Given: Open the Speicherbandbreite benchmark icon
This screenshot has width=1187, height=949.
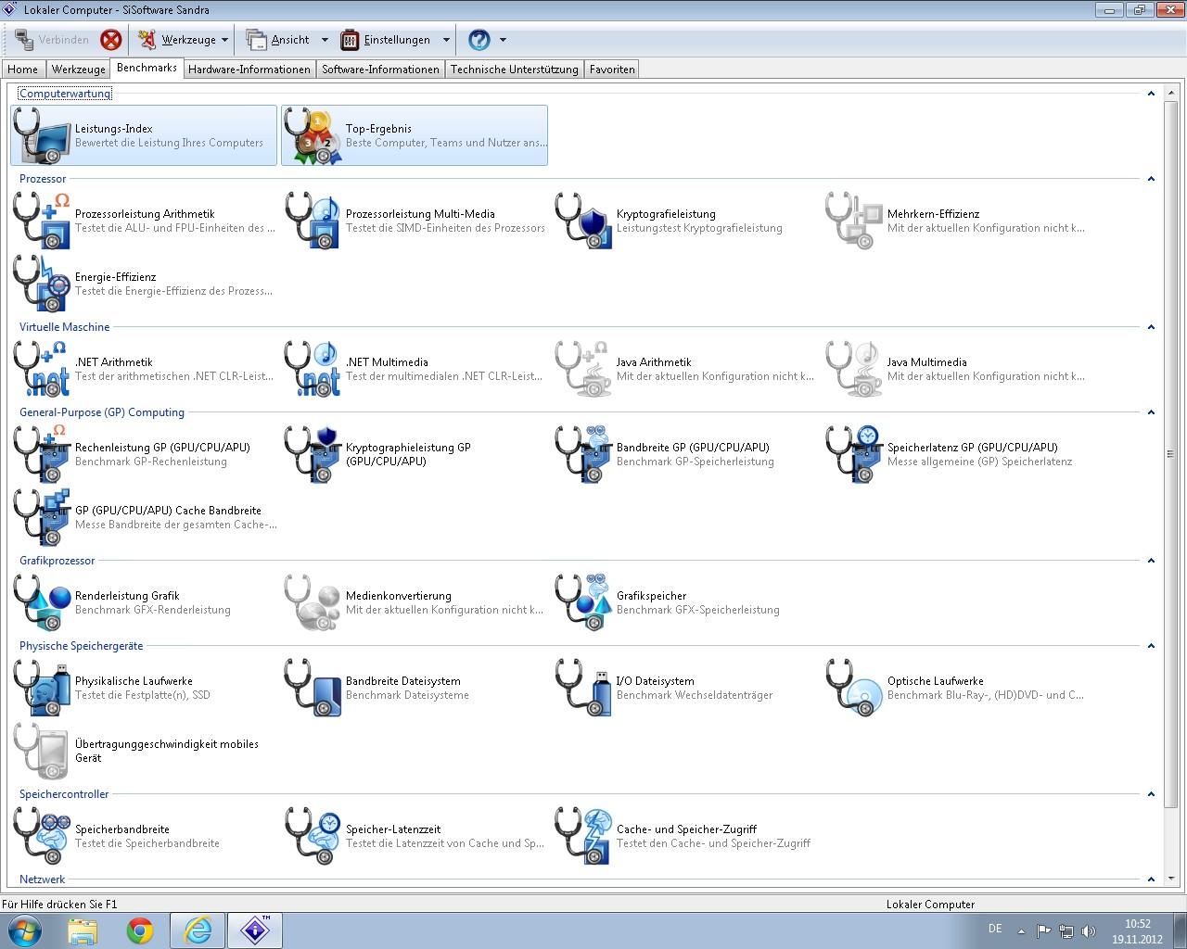Looking at the screenshot, I should (43, 836).
